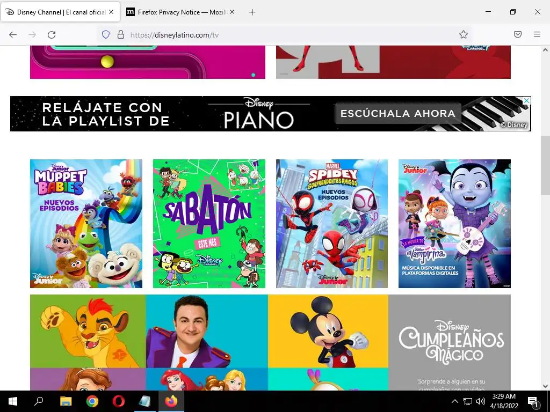Open the pink maze banner image
This screenshot has width=550, height=412.
(148, 62)
